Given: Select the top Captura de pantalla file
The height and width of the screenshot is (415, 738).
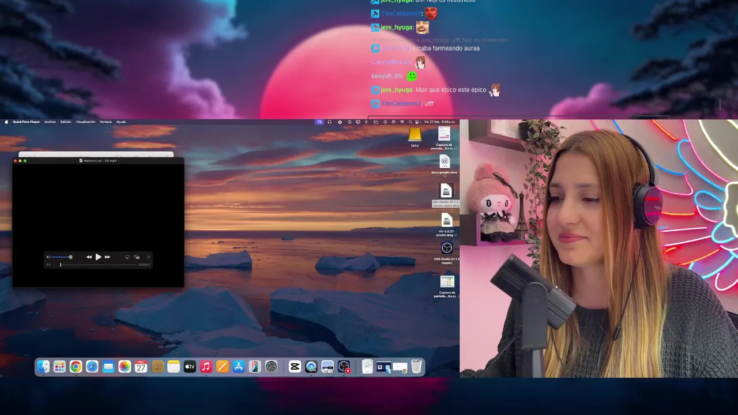Looking at the screenshot, I should [444, 139].
